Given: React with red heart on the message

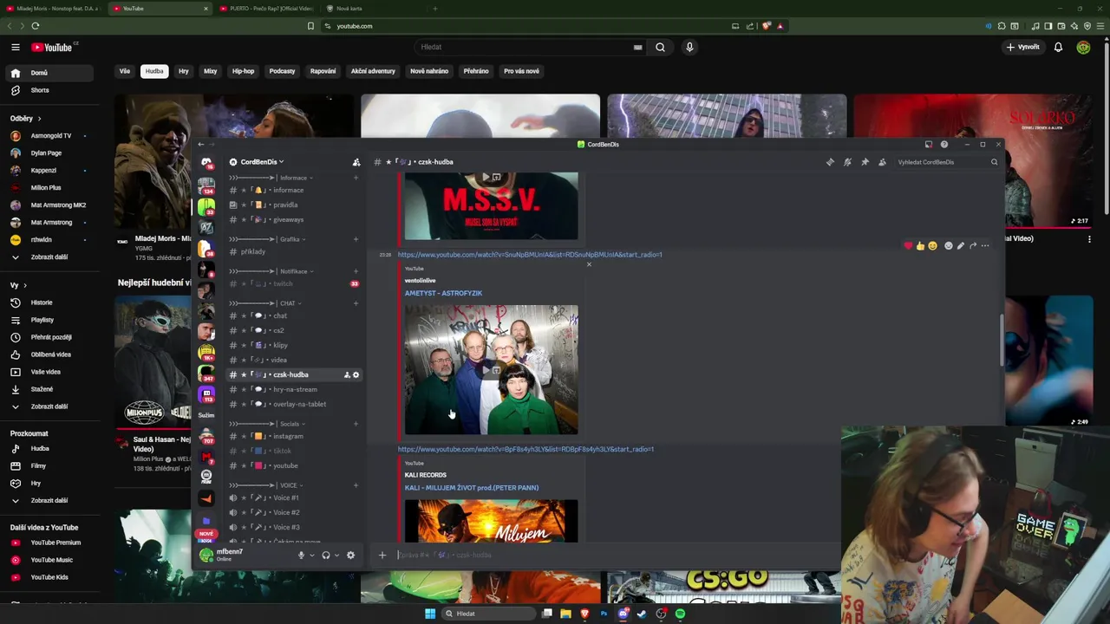Looking at the screenshot, I should (908, 246).
